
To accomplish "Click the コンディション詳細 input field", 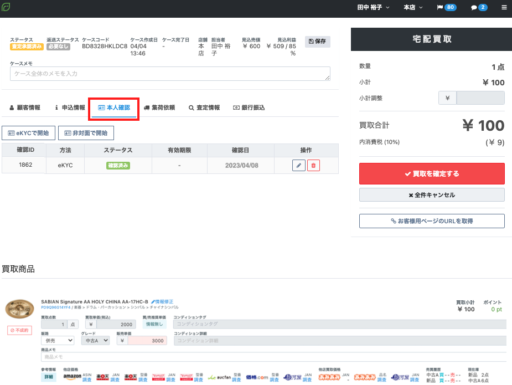I will pyautogui.click(x=340, y=341).
